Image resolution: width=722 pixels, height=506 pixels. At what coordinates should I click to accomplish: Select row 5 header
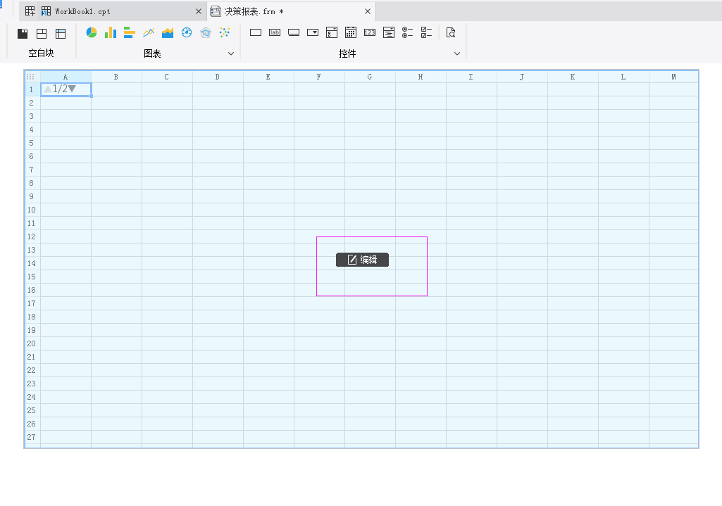pyautogui.click(x=31, y=143)
